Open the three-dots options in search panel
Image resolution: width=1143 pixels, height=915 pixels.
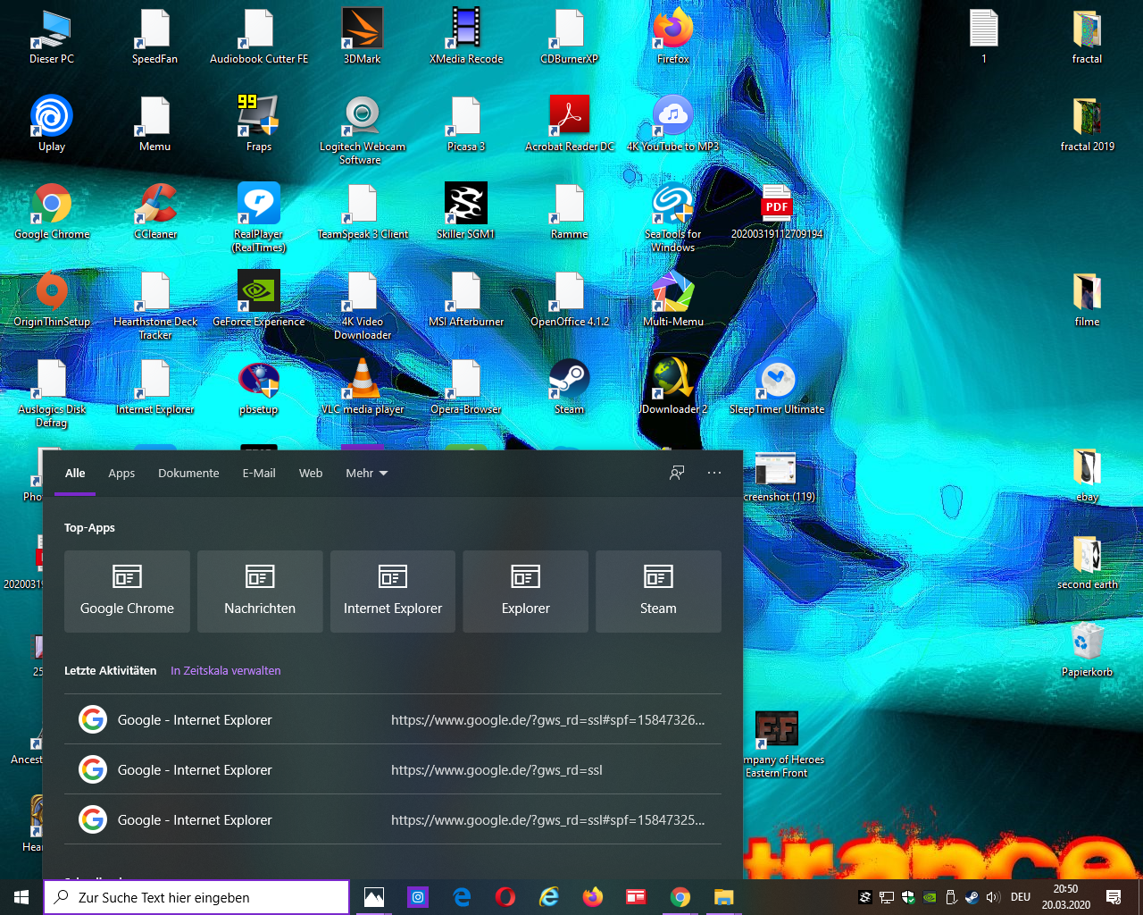(x=714, y=473)
